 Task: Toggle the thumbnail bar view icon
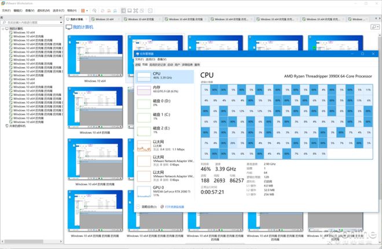point(130,11)
